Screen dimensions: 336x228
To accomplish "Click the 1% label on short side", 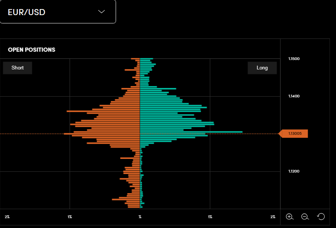I will tap(70, 217).
